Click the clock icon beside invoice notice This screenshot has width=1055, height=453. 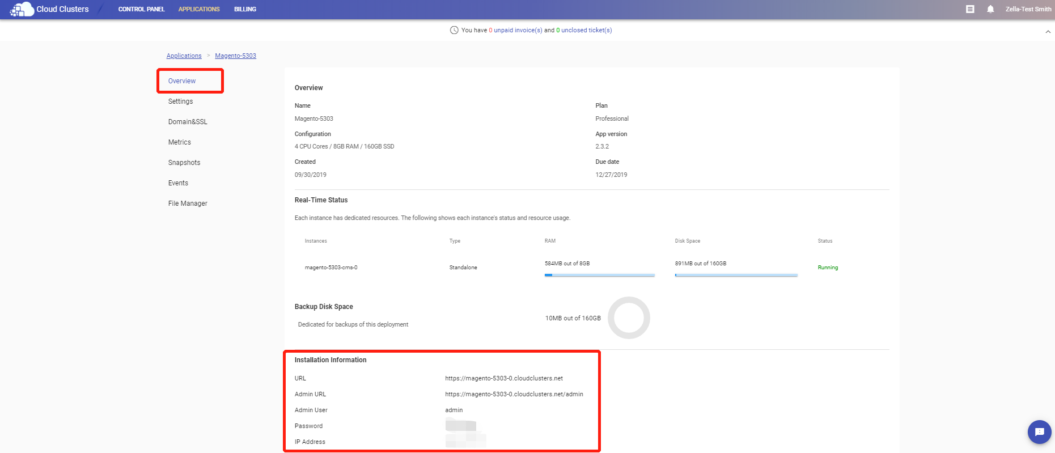tap(454, 30)
